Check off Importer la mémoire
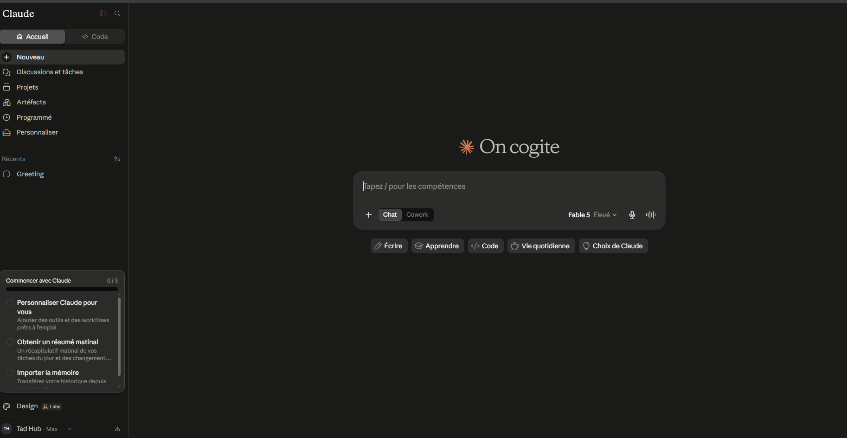Viewport: 847px width, 438px height. pyautogui.click(x=10, y=373)
